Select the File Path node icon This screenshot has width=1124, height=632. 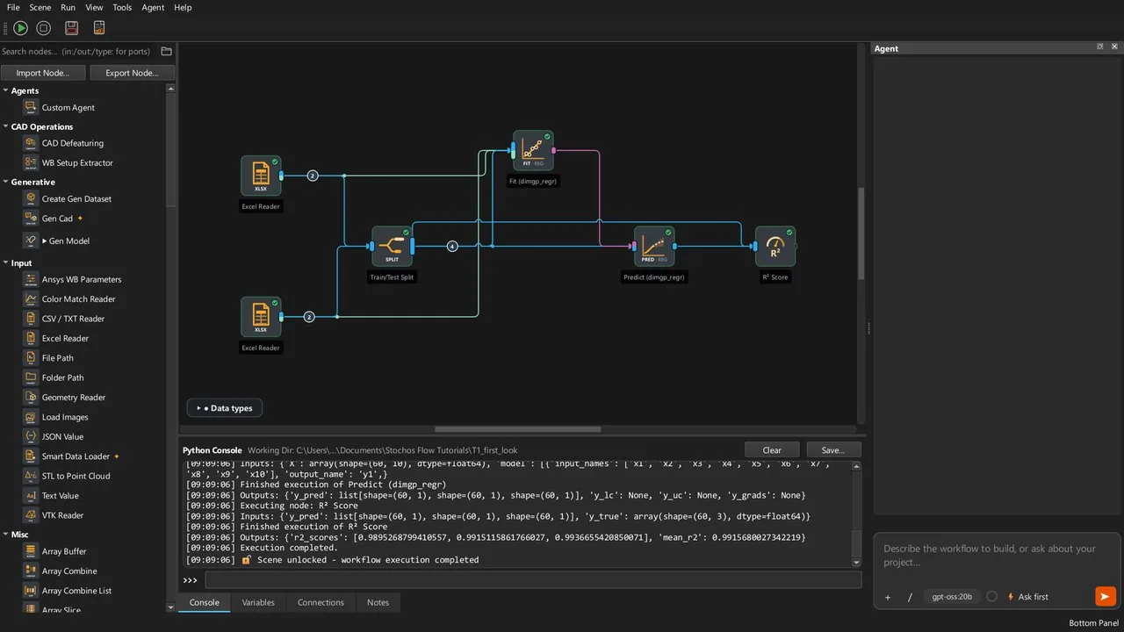click(31, 358)
